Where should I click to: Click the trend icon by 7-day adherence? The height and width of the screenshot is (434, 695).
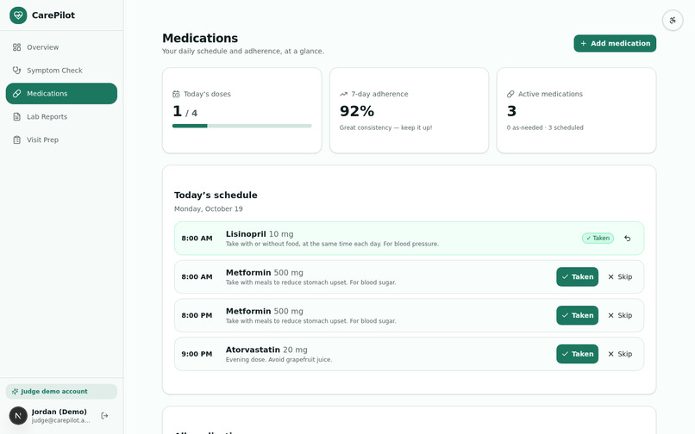click(343, 94)
